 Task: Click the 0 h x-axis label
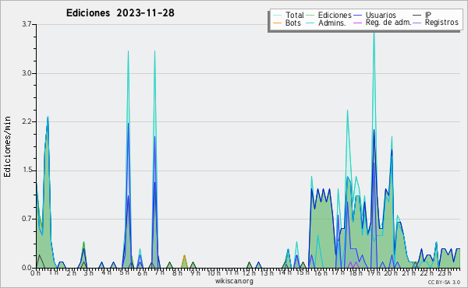click(36, 273)
